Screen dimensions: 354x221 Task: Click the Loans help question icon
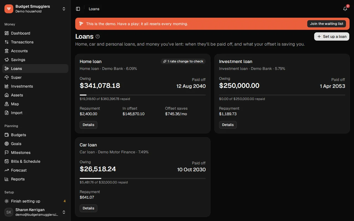(x=98, y=36)
